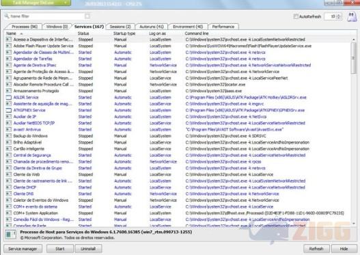This screenshot has height=255, width=360.
Task: Select the ATKGFNEX Service window icon
Action: (9, 110)
